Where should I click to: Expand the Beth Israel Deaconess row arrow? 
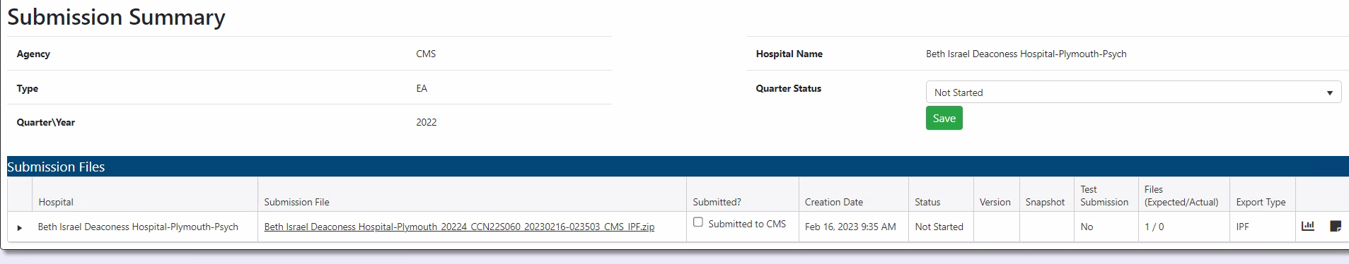click(x=20, y=227)
